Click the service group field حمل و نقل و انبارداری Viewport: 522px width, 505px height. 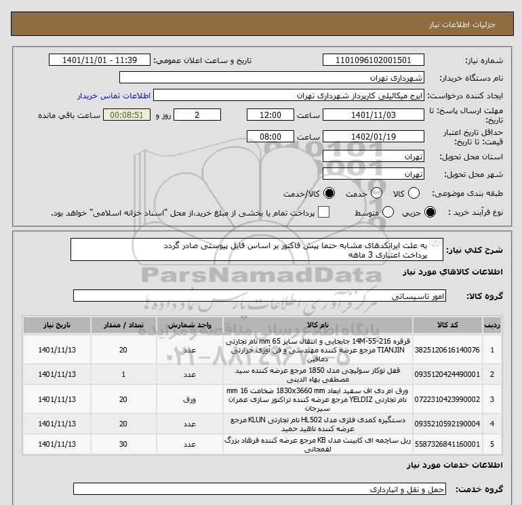pos(260,489)
